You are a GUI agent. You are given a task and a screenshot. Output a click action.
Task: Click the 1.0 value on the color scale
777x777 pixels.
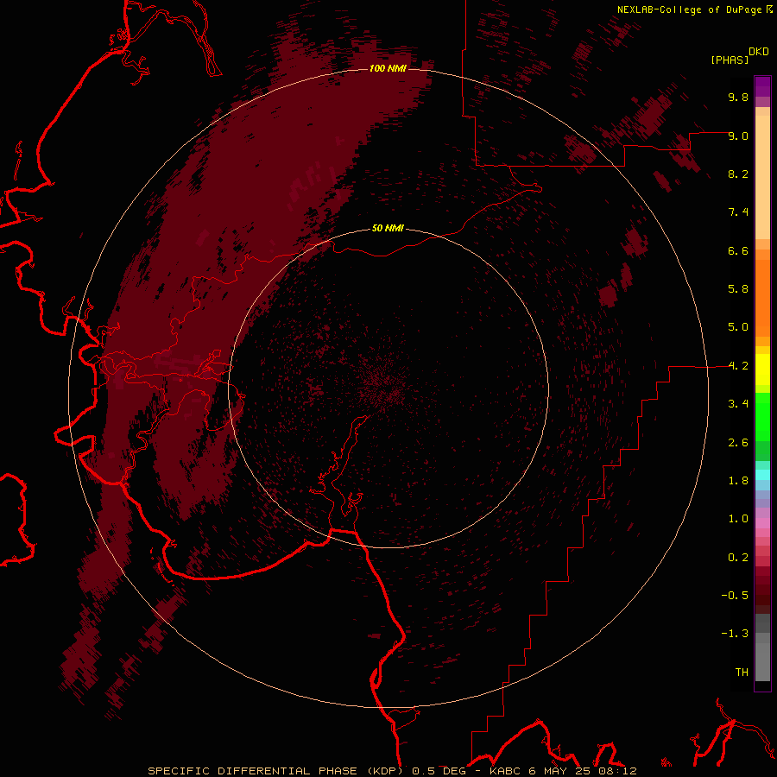(x=738, y=519)
